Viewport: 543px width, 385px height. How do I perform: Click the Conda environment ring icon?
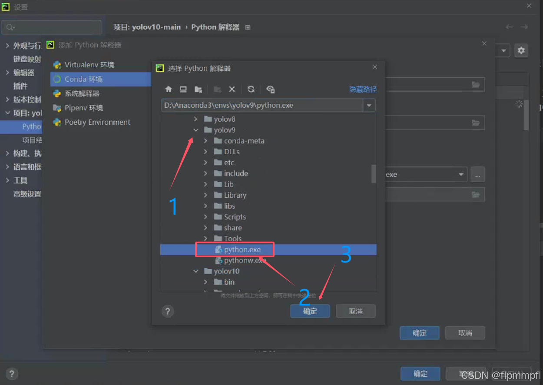(x=57, y=79)
